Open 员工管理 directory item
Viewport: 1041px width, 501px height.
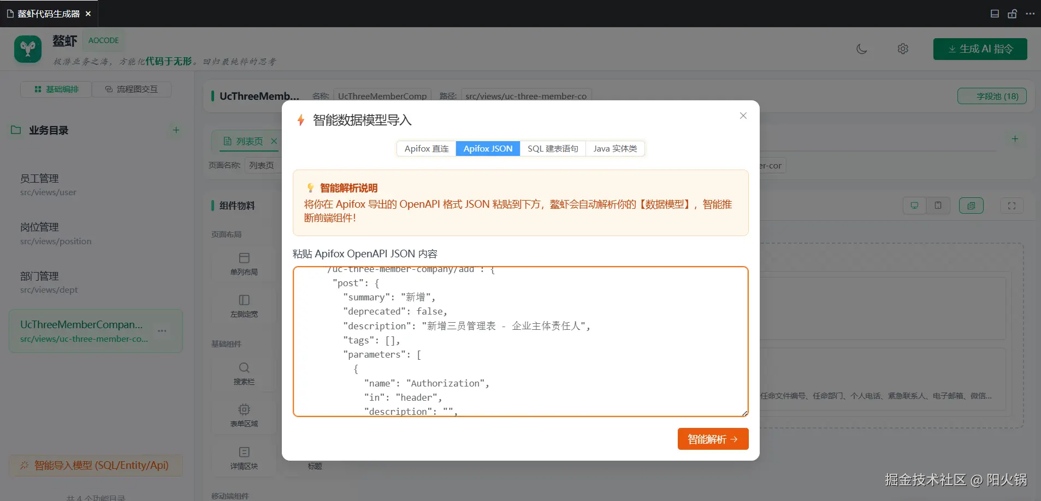coord(96,185)
